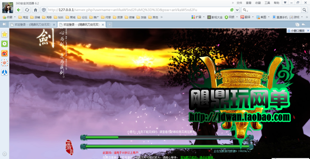Open the 淘宝 bookmarks folder
The width and height of the screenshot is (310, 159).
23,17
